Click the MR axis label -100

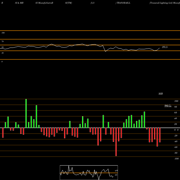click(176, 159)
